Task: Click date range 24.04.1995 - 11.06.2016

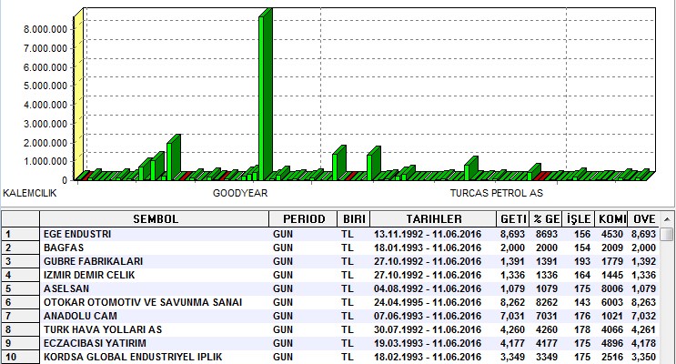Action: (428, 302)
